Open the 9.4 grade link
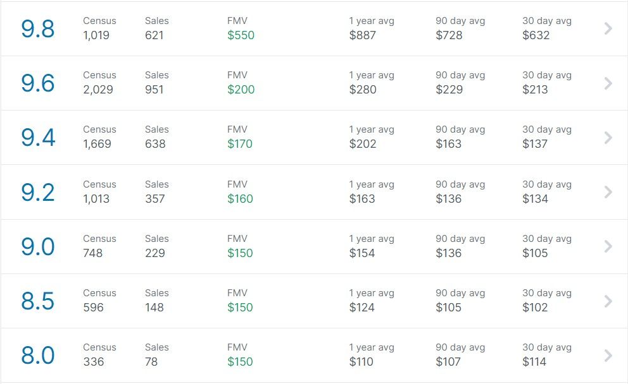 37,138
